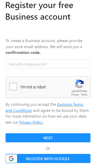This screenshot has width=97, height=168.
Task: Click the blue NEXT button
Action: (48, 138)
